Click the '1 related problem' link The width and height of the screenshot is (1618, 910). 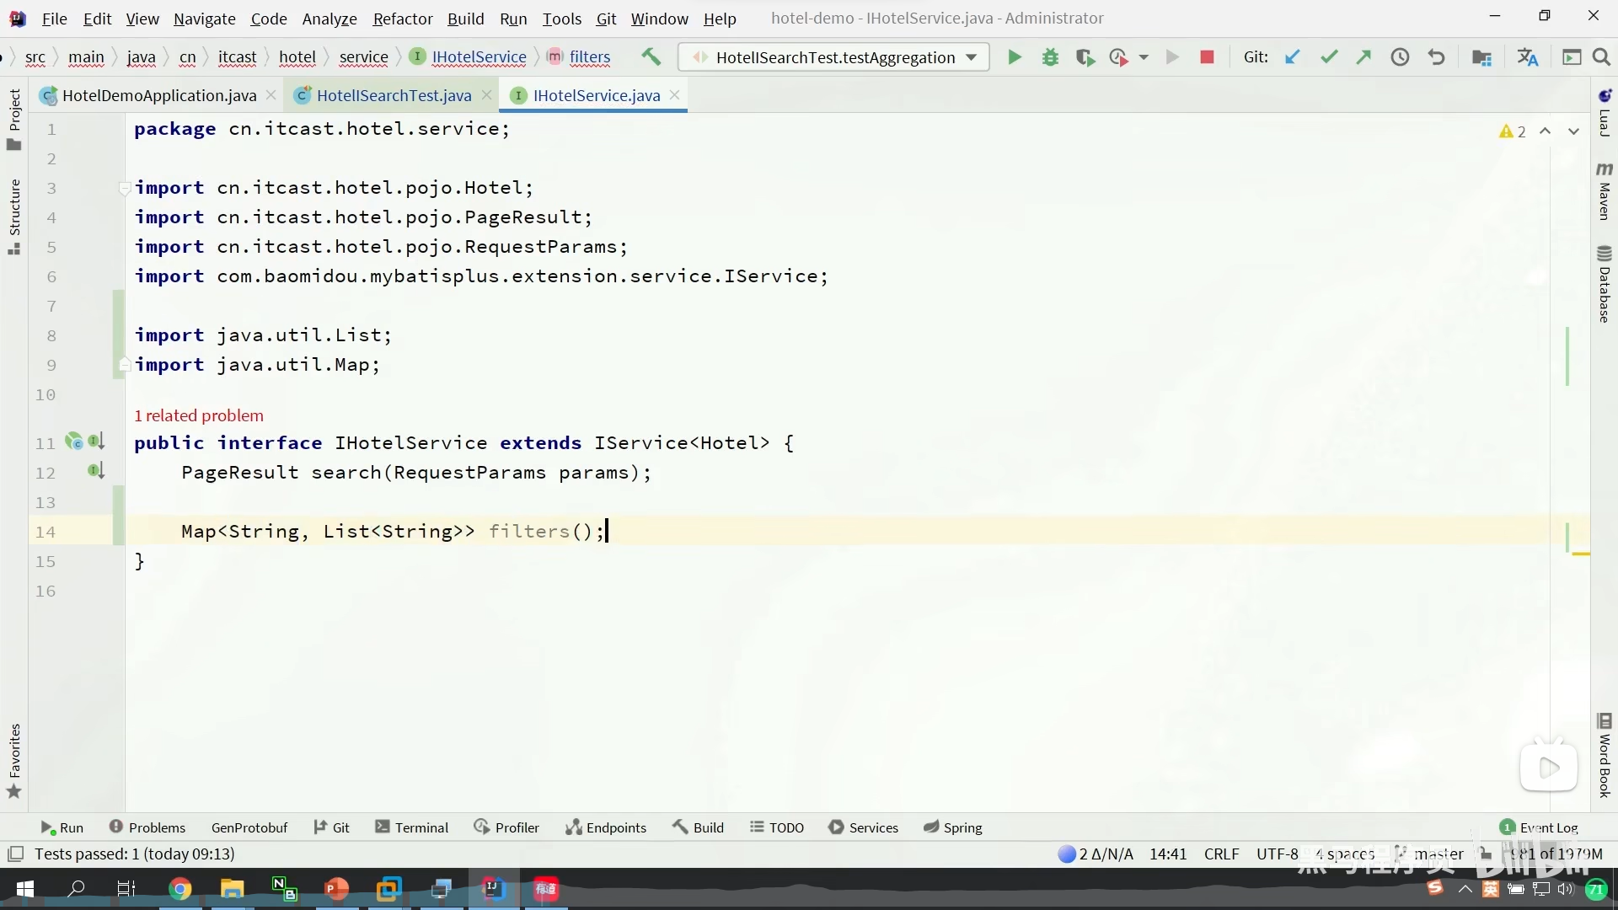click(x=199, y=415)
